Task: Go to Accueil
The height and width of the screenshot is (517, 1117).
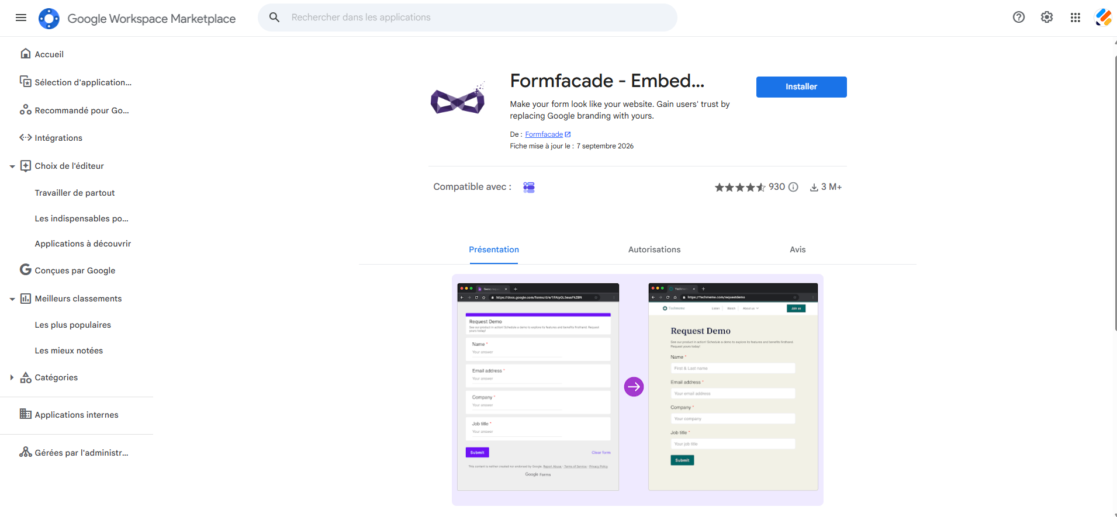Action: pos(49,54)
